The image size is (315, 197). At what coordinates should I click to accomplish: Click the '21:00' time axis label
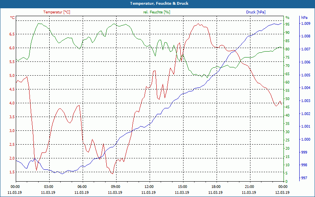point(249,186)
